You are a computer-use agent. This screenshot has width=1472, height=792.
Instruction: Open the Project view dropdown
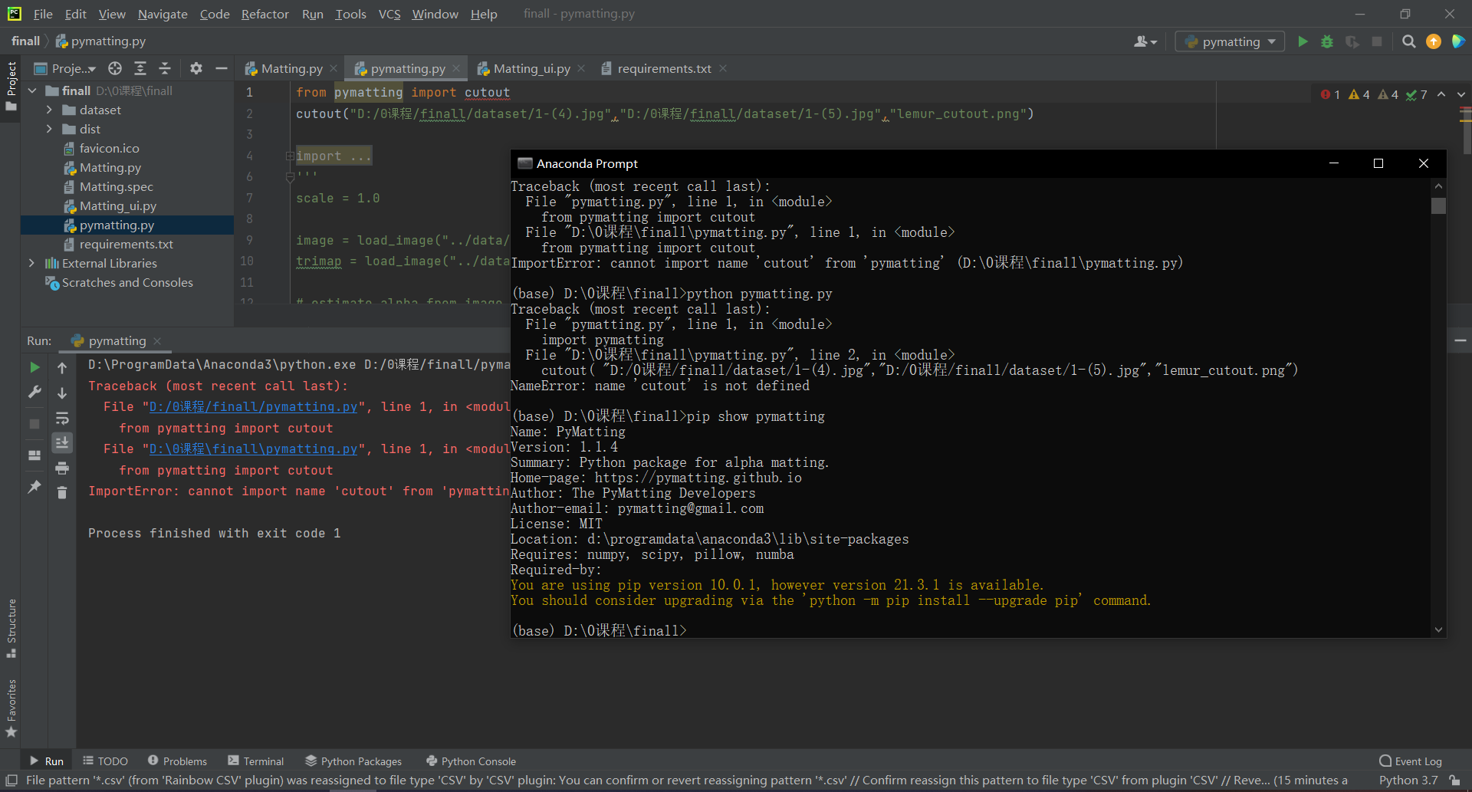click(66, 68)
